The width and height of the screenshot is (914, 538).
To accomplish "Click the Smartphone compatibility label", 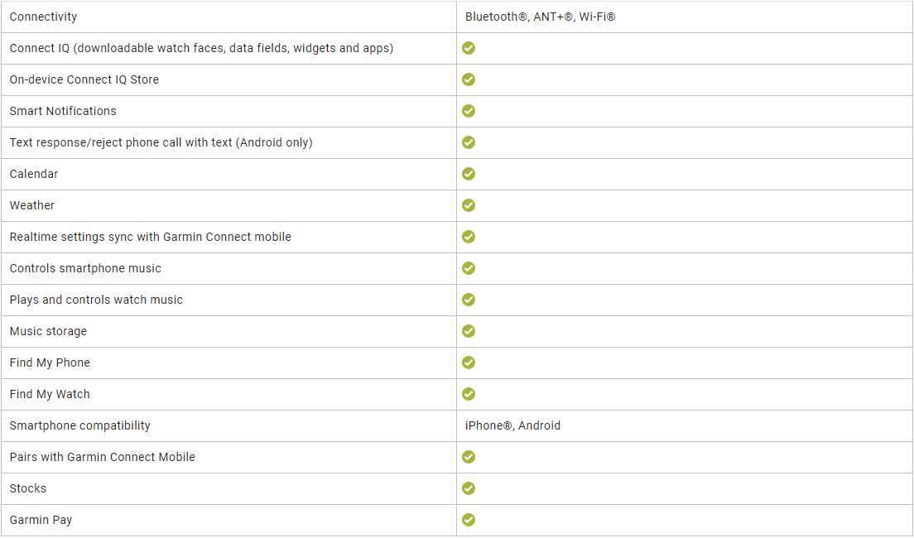I will [x=79, y=425].
